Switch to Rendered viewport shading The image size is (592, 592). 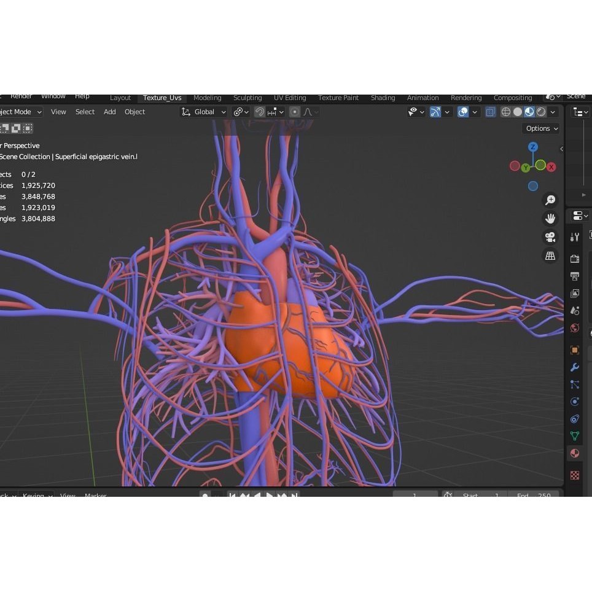540,112
